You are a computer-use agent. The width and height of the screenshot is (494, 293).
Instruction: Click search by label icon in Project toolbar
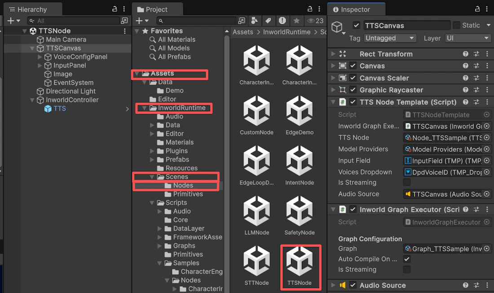tap(268, 21)
